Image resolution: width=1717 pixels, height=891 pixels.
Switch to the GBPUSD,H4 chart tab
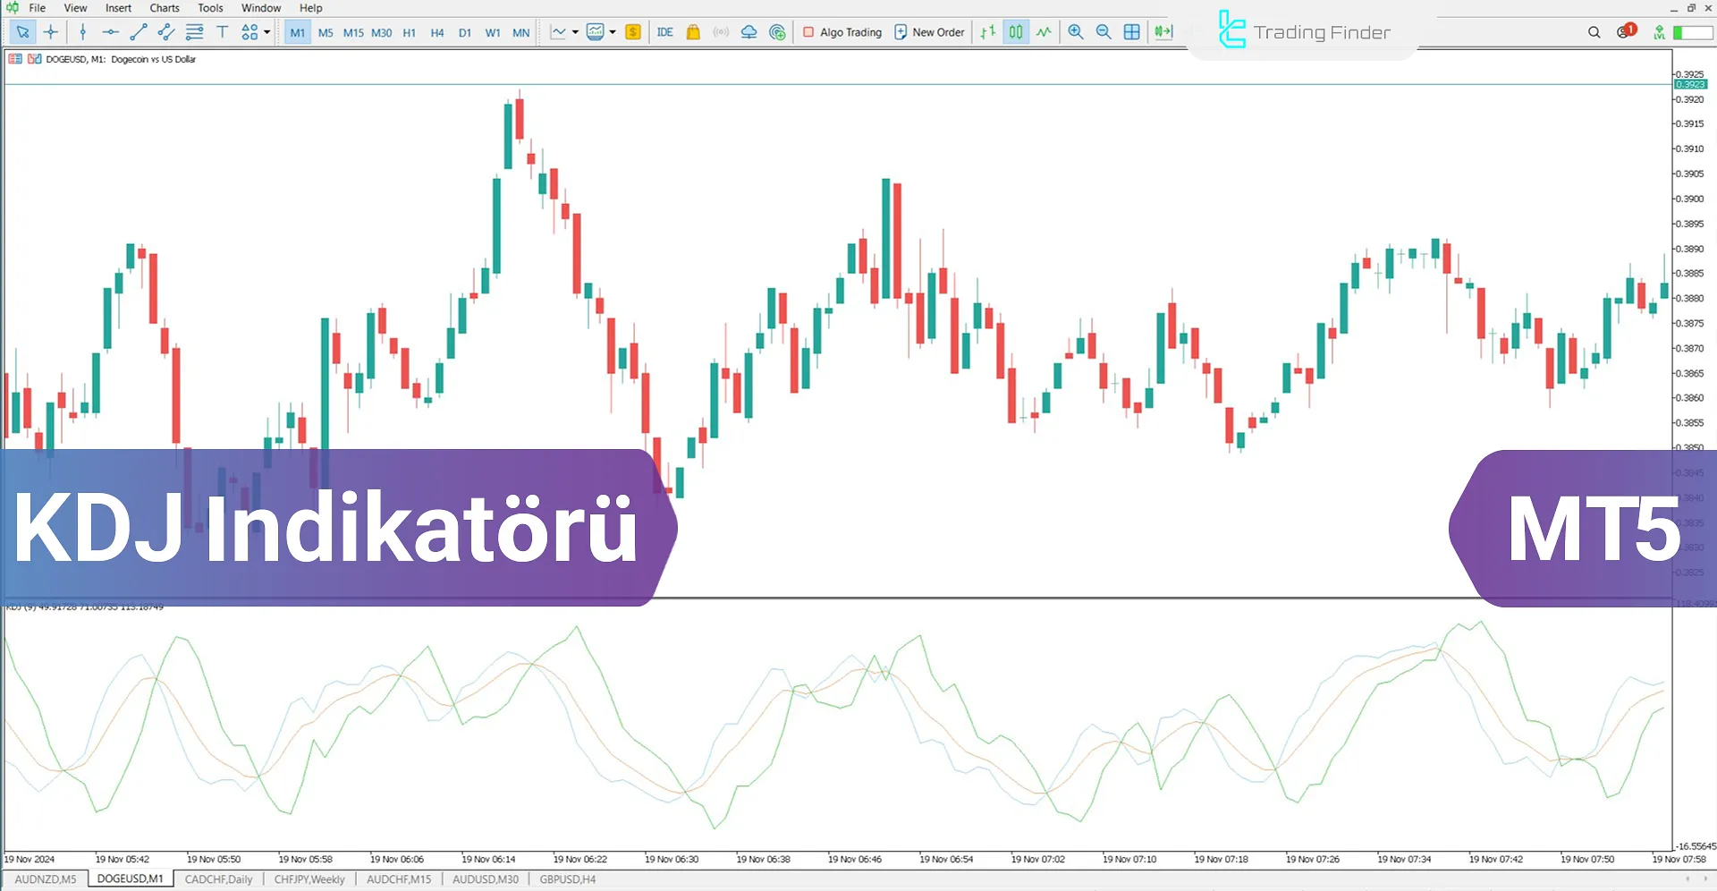pyautogui.click(x=567, y=879)
